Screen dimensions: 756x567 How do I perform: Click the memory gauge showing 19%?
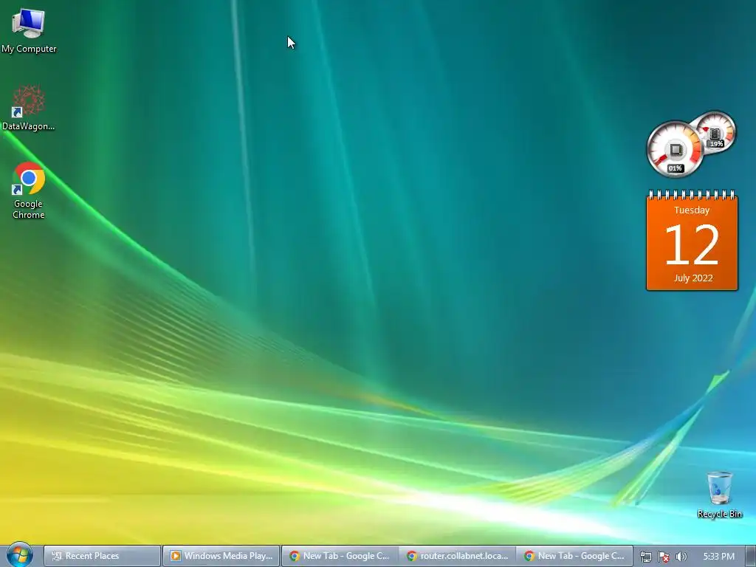(715, 131)
